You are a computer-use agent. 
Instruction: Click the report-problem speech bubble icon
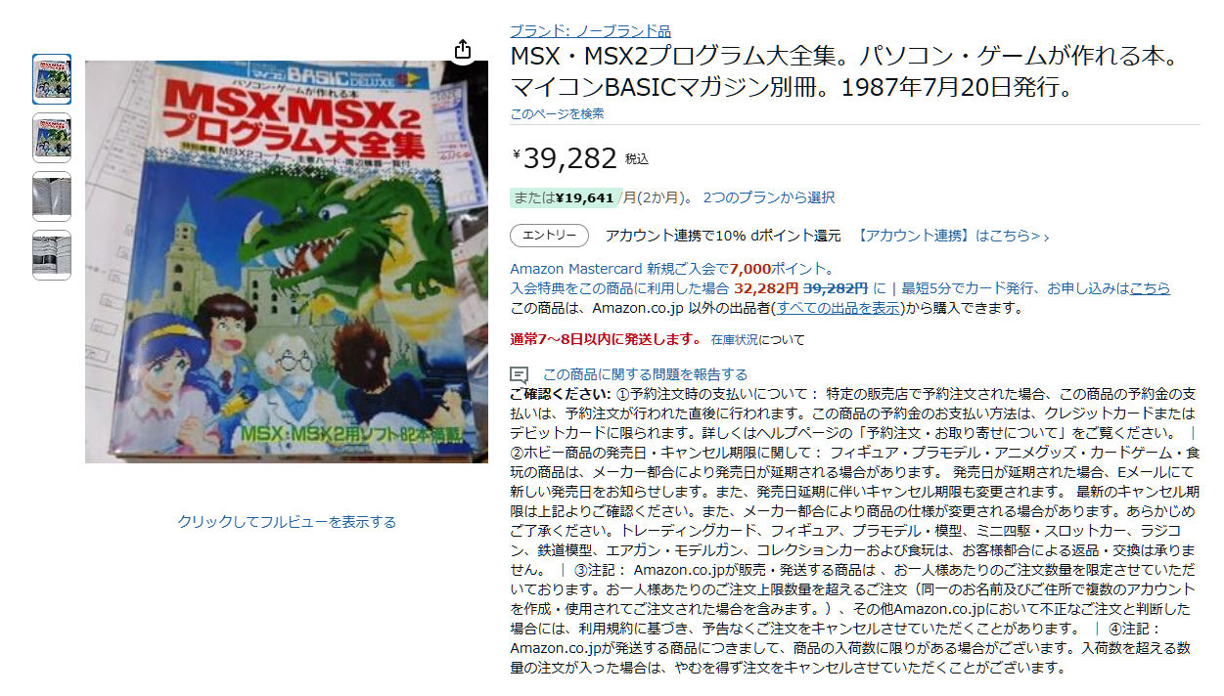(520, 375)
